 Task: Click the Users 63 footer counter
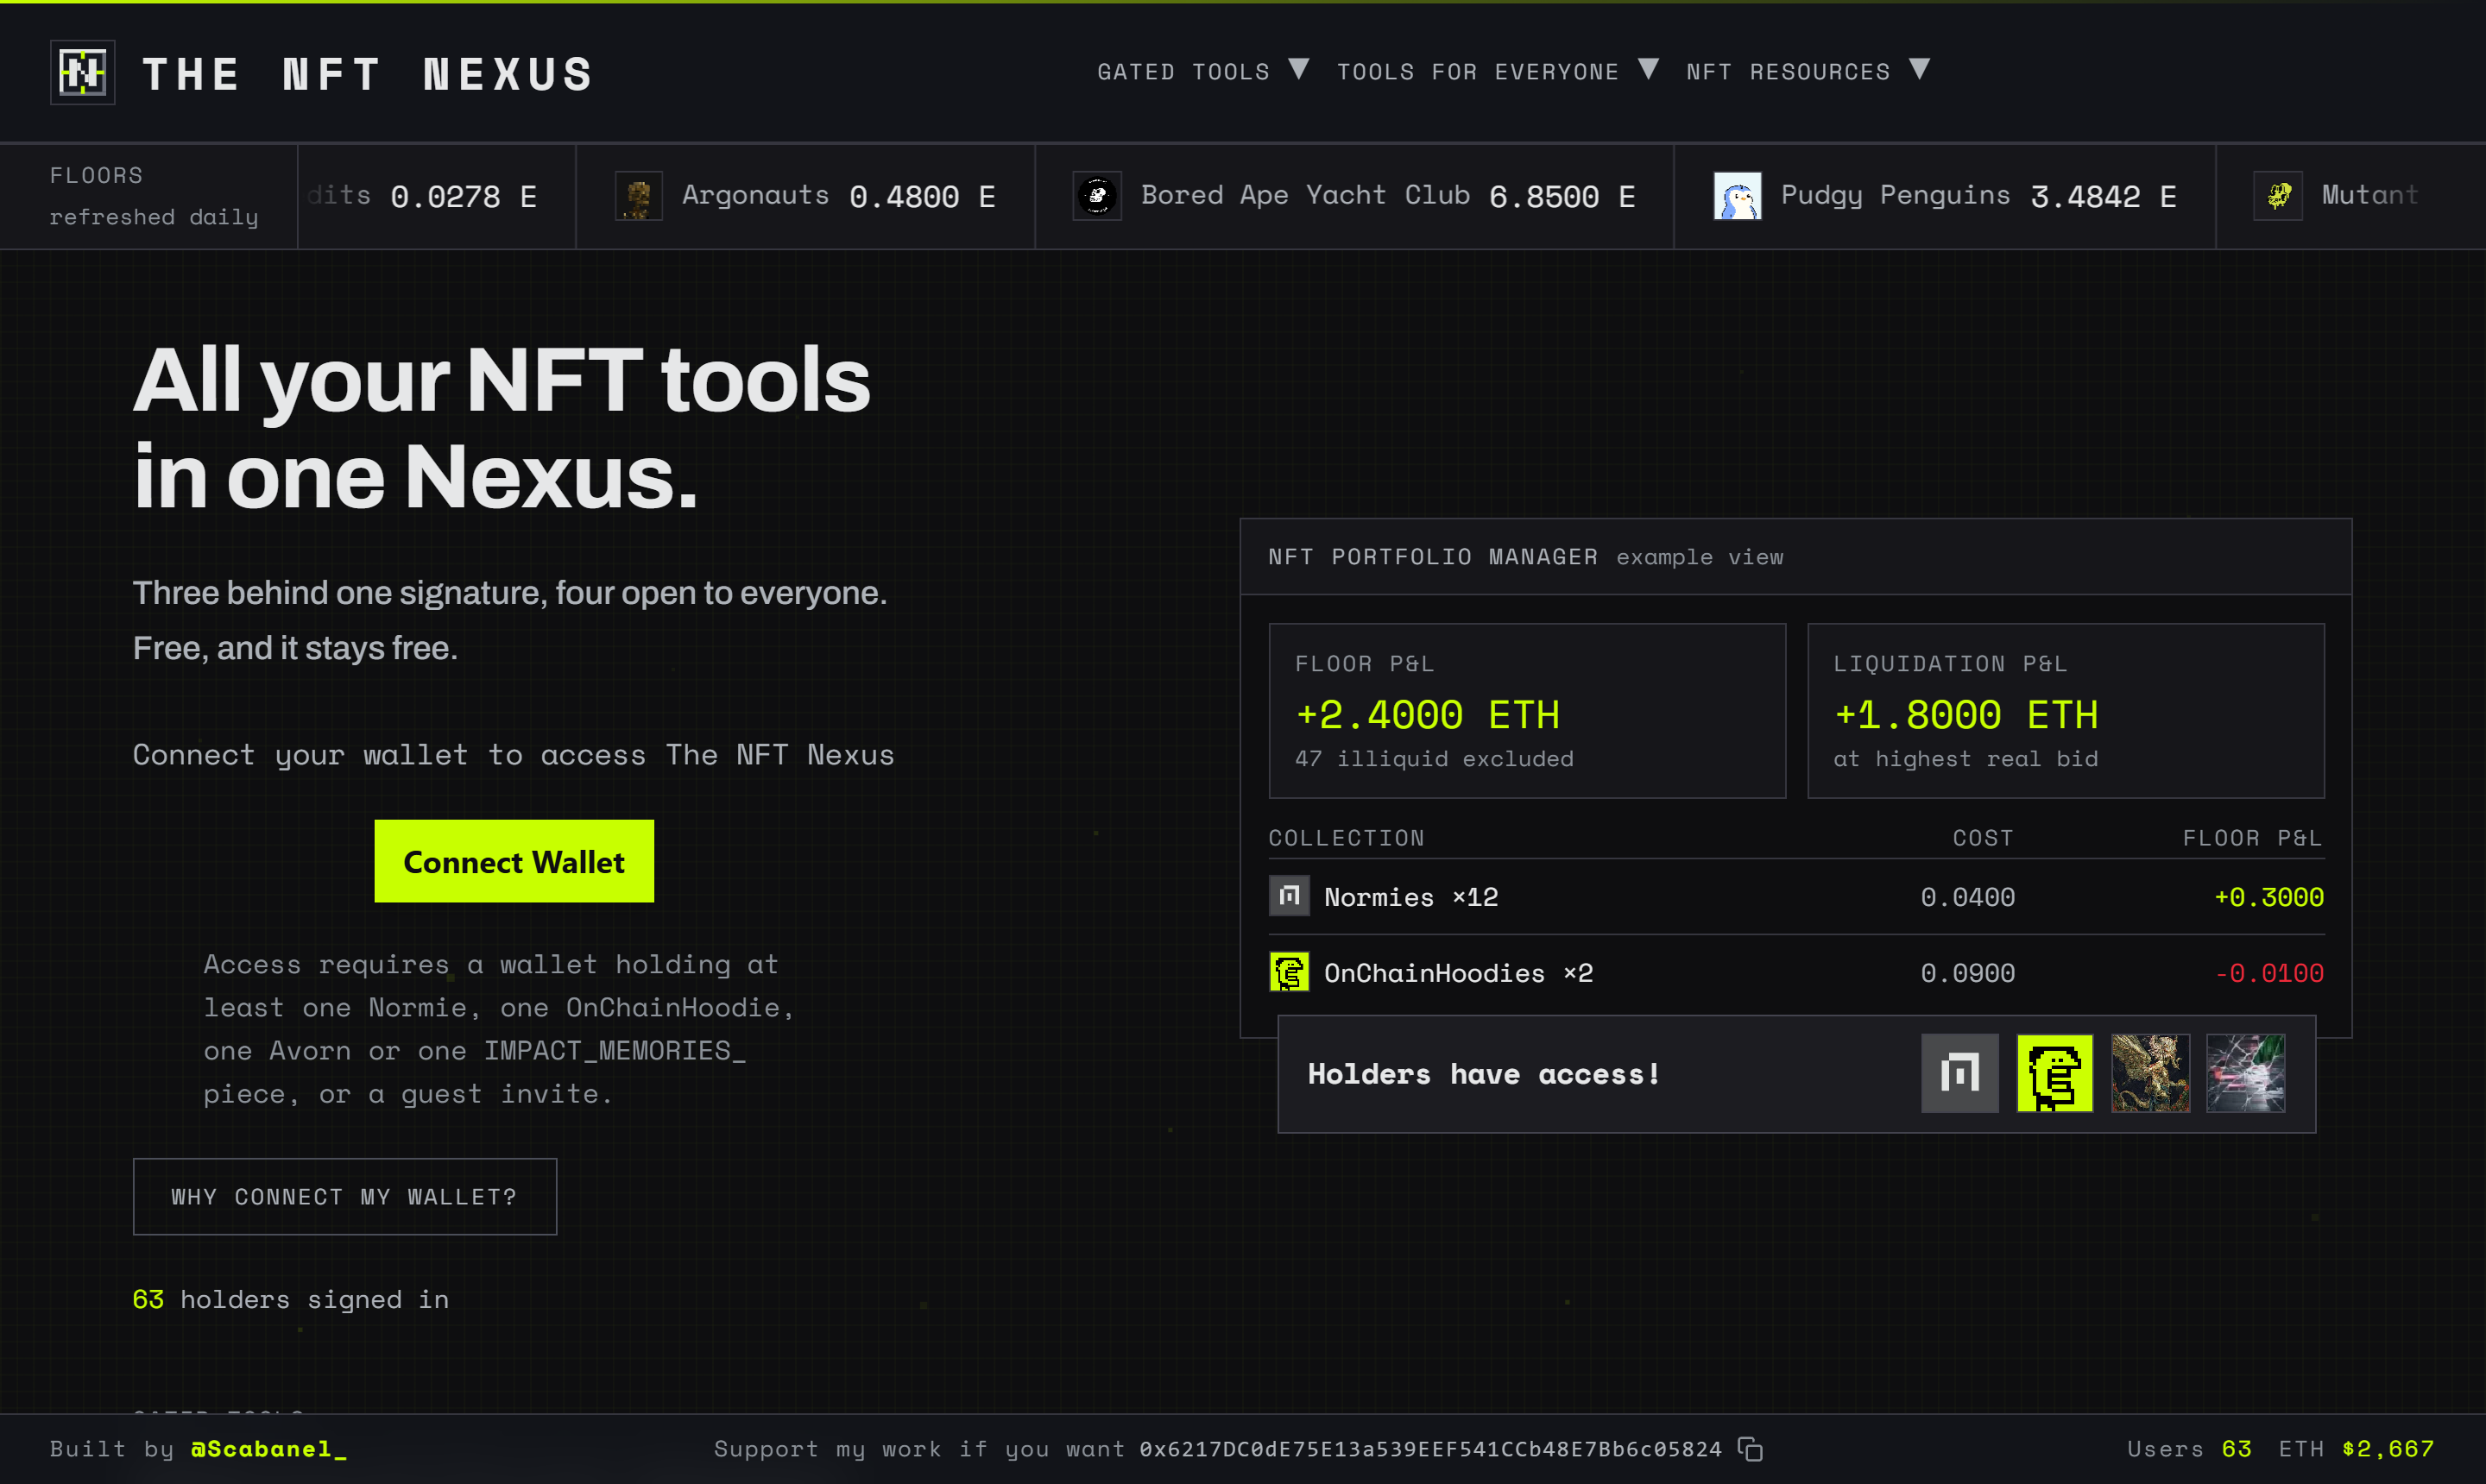coord(2189,1448)
